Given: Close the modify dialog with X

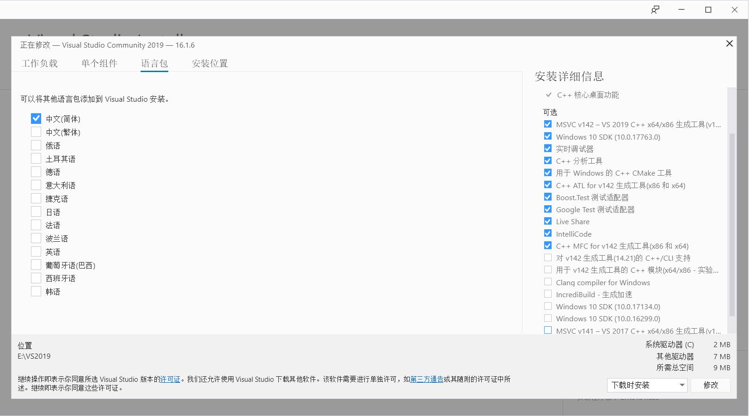Looking at the screenshot, I should tap(730, 43).
